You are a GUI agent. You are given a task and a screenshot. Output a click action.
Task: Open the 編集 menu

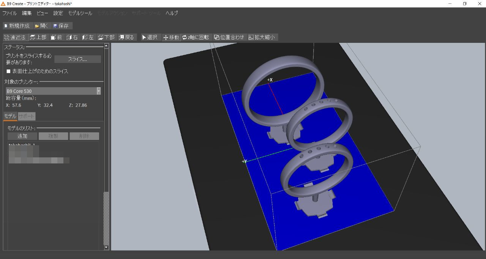(27, 13)
